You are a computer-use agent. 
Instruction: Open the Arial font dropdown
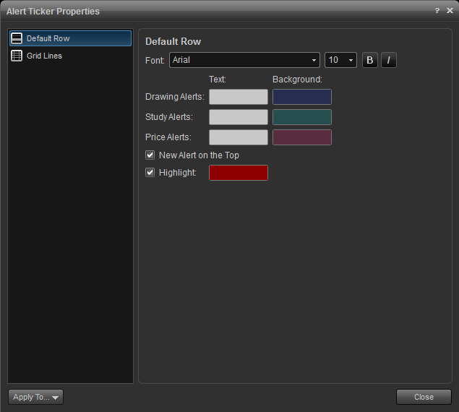tap(244, 60)
